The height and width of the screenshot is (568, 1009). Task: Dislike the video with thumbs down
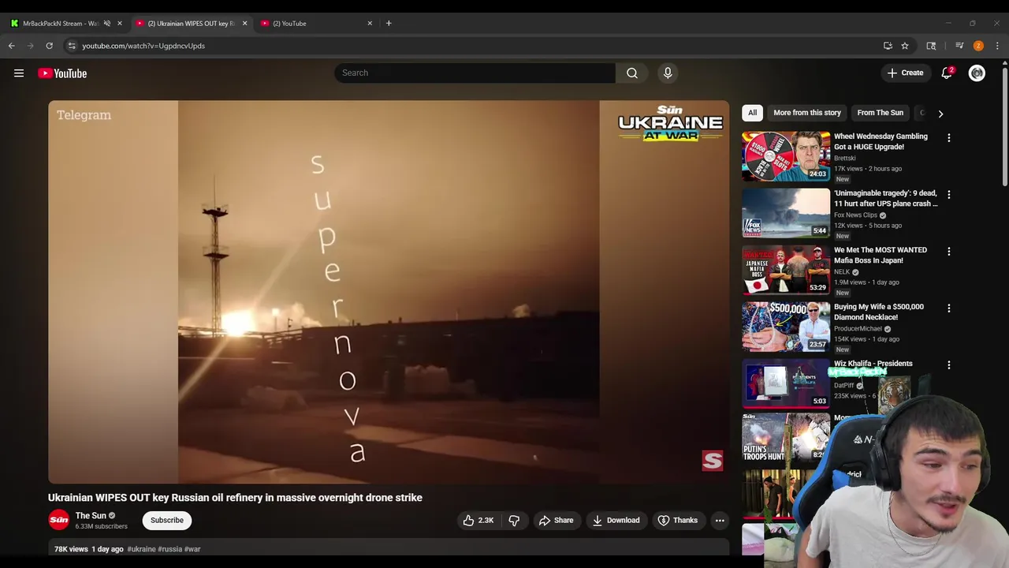(514, 520)
